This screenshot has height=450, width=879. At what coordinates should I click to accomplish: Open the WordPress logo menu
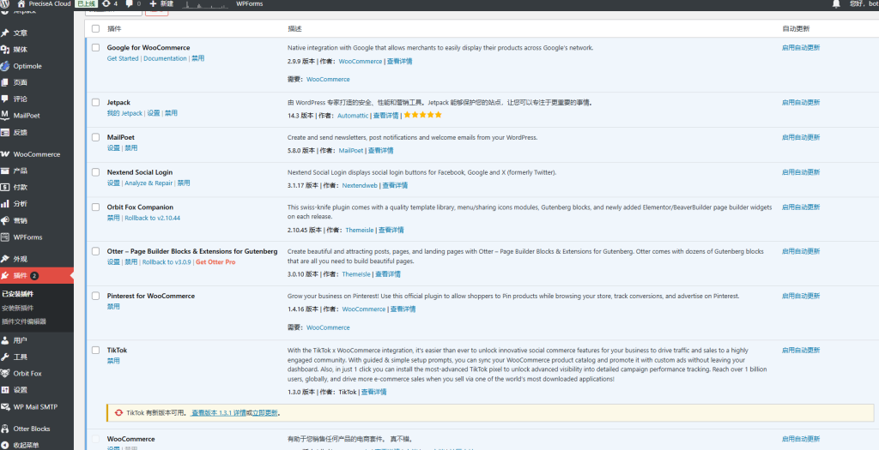[4, 3]
